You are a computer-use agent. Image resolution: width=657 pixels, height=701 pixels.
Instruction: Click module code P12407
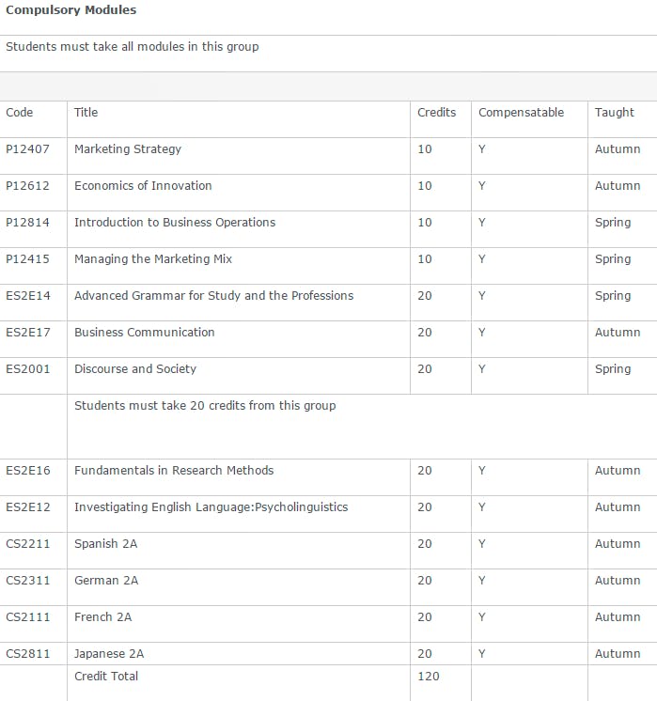coord(27,148)
